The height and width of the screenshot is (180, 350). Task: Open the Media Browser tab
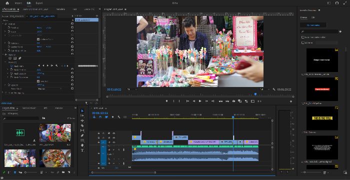tap(29, 108)
